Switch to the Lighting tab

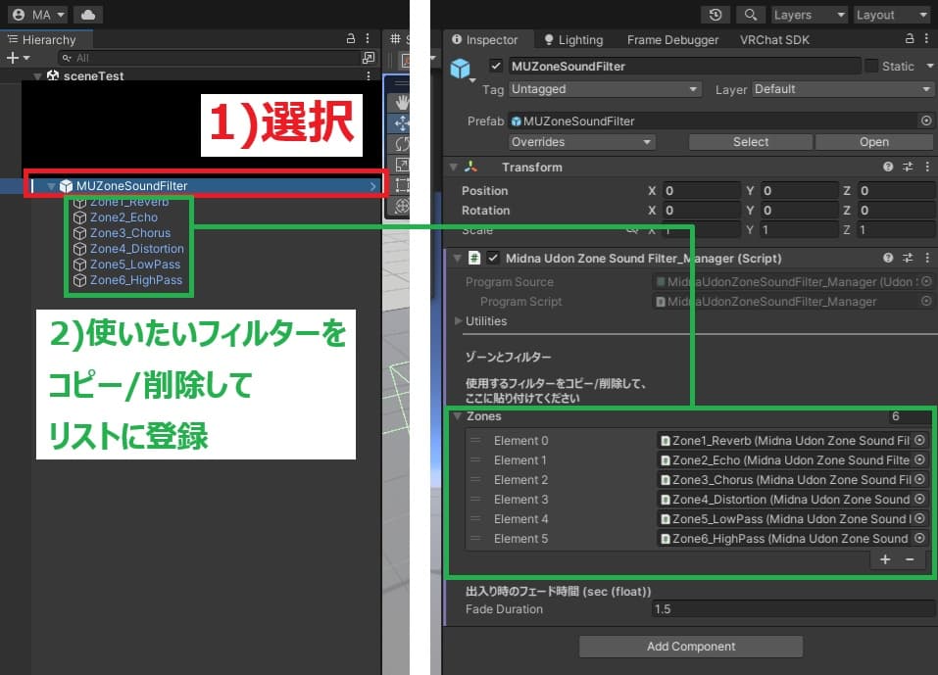(572, 40)
